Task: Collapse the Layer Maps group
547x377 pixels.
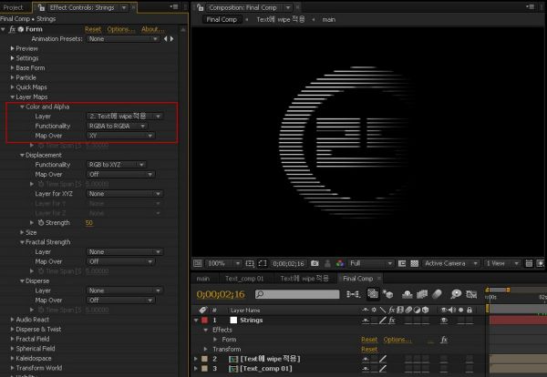Action: (13, 97)
